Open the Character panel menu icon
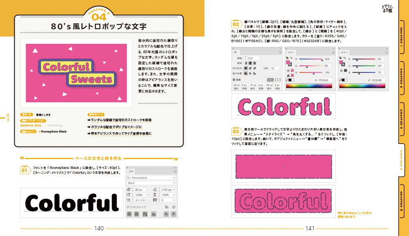Image resolution: width=409 pixels, height=236 pixels. (175, 172)
